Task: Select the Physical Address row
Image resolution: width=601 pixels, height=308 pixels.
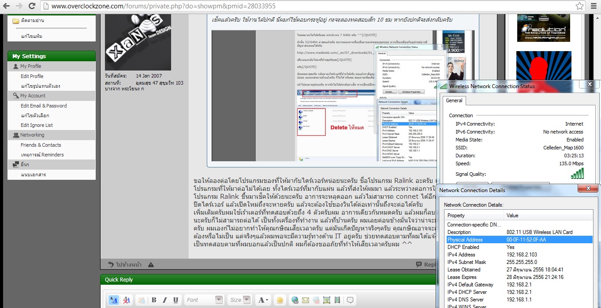Action: [x=519, y=240]
